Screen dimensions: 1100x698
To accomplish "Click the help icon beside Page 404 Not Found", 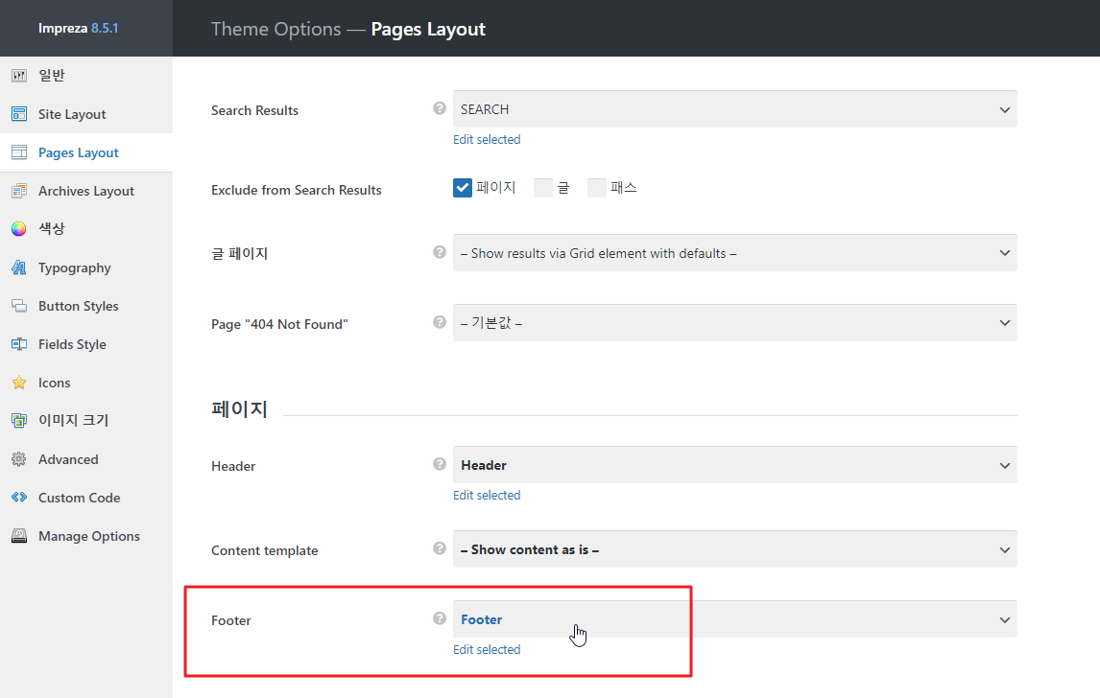I will 440,321.
